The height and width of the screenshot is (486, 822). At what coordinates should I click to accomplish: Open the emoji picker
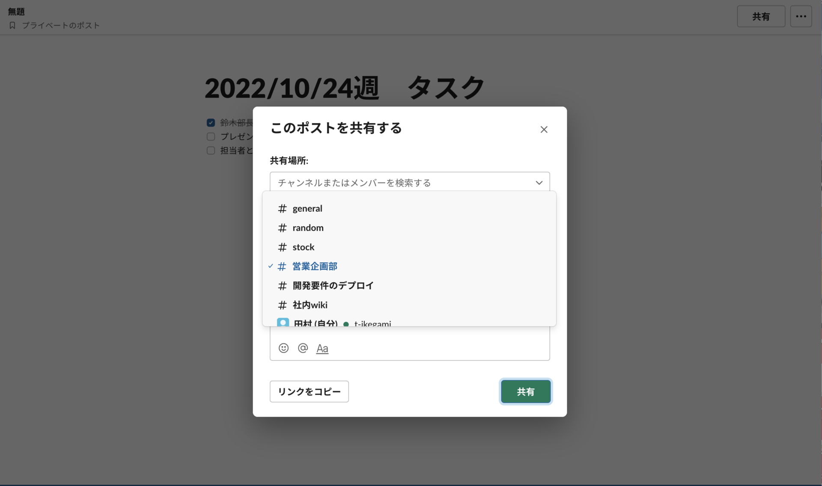coord(283,348)
